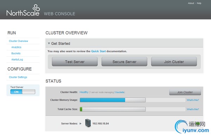Click the Test Server button
The image size is (211, 136).
(x=75, y=62)
